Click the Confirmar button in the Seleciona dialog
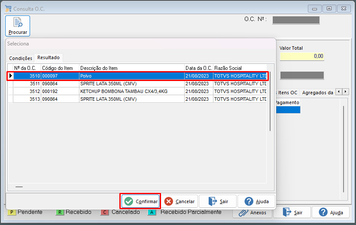This screenshot has height=225, width=356. (140, 201)
